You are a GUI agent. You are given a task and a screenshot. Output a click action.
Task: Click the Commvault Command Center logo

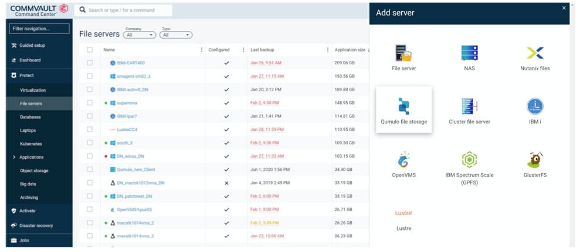pos(39,10)
